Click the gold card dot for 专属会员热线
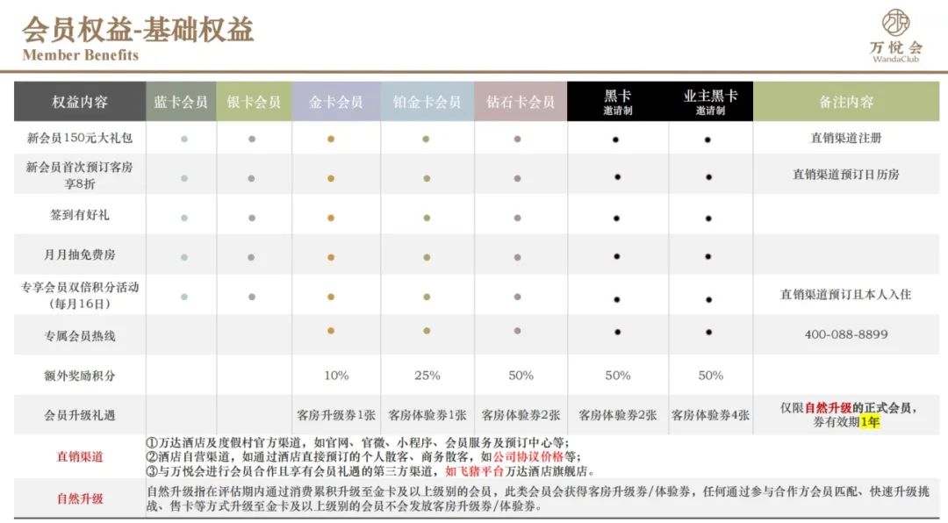This screenshot has width=948, height=523. [331, 331]
